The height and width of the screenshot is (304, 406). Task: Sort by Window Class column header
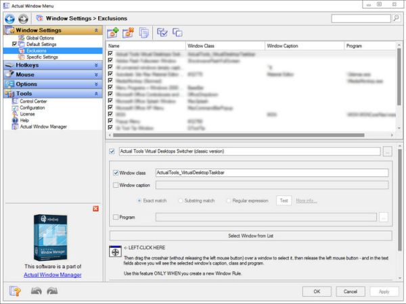tap(225, 46)
